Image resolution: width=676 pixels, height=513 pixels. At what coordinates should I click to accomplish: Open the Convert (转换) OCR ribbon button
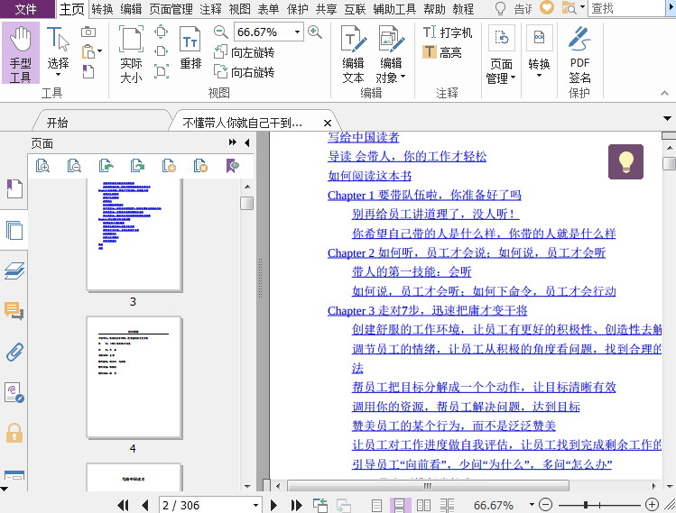tap(539, 53)
